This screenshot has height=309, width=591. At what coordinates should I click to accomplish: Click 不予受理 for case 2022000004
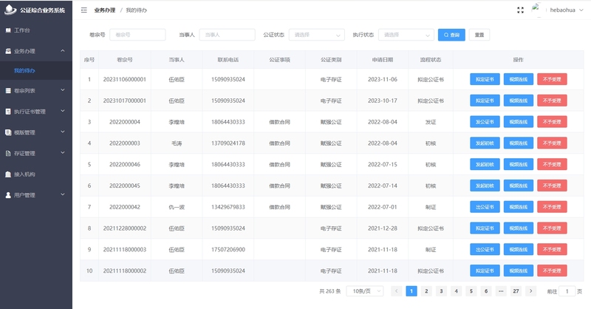point(552,122)
